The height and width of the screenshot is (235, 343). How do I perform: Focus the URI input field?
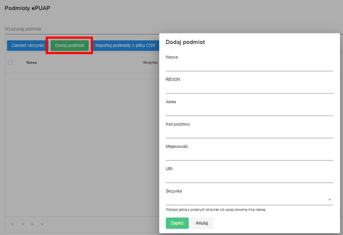249,178
